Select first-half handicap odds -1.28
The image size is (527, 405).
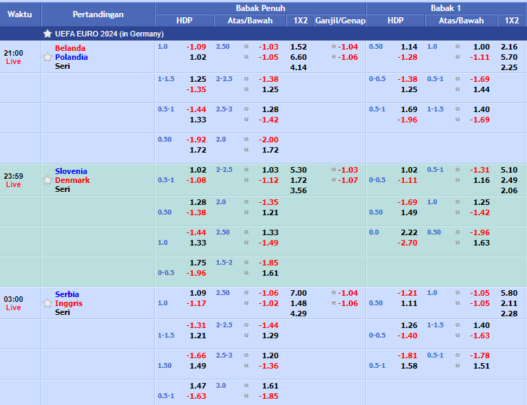[407, 58]
